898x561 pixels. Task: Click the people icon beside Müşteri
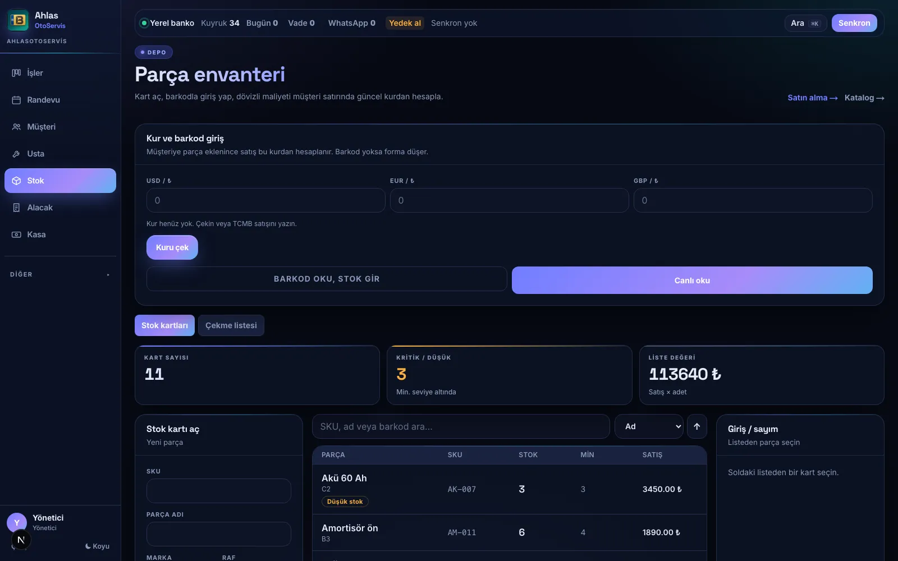click(x=16, y=127)
